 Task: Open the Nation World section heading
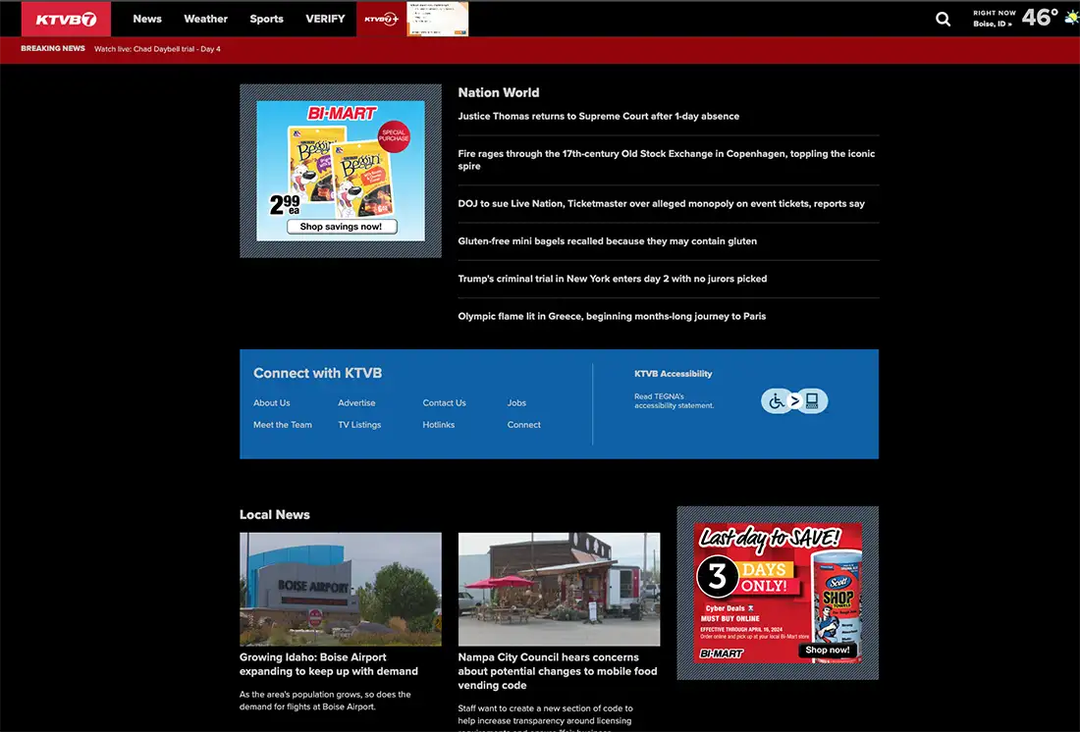point(499,92)
